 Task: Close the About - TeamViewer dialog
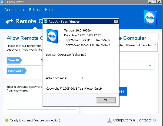(116, 22)
